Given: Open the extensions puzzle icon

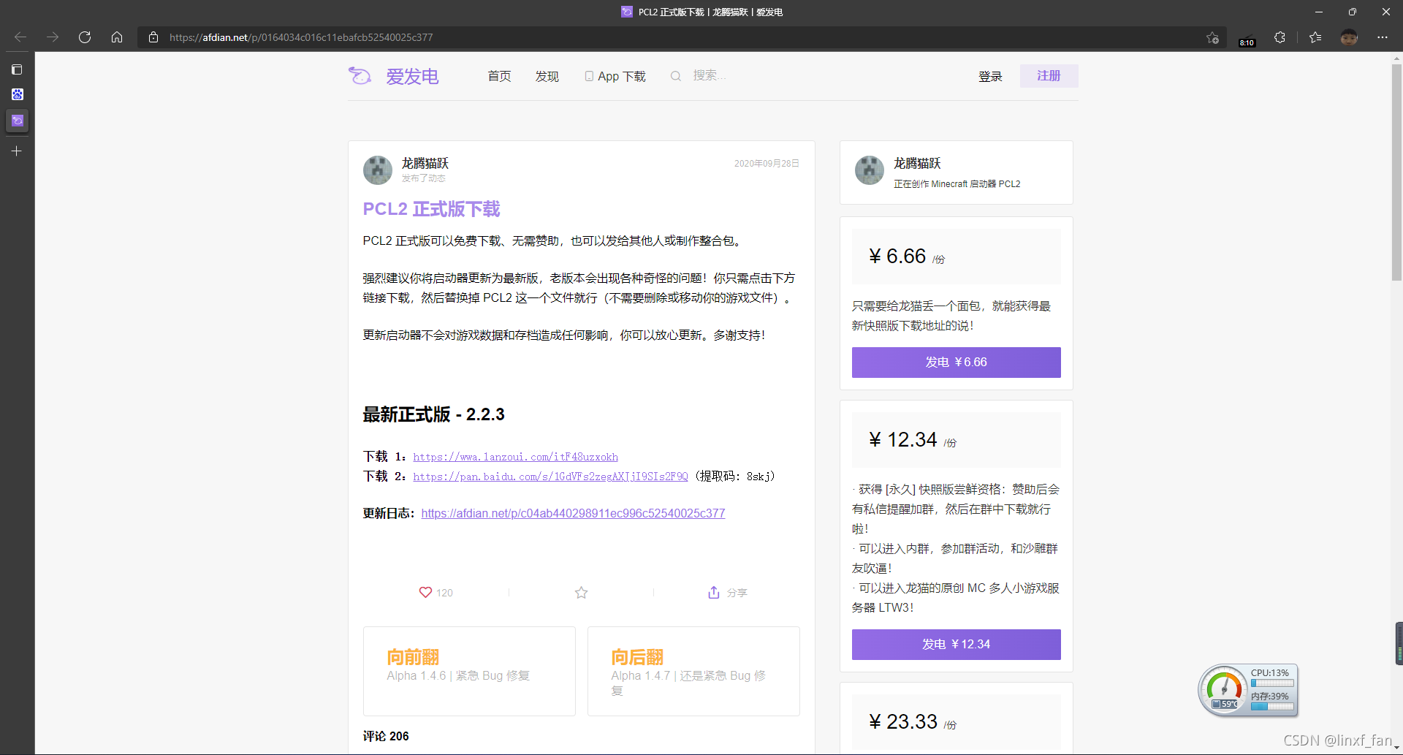Looking at the screenshot, I should coord(1280,37).
